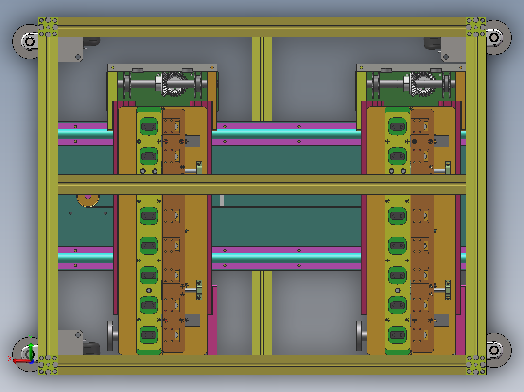
Task: Select the gray top plate of right assembly
Action: pos(411,68)
